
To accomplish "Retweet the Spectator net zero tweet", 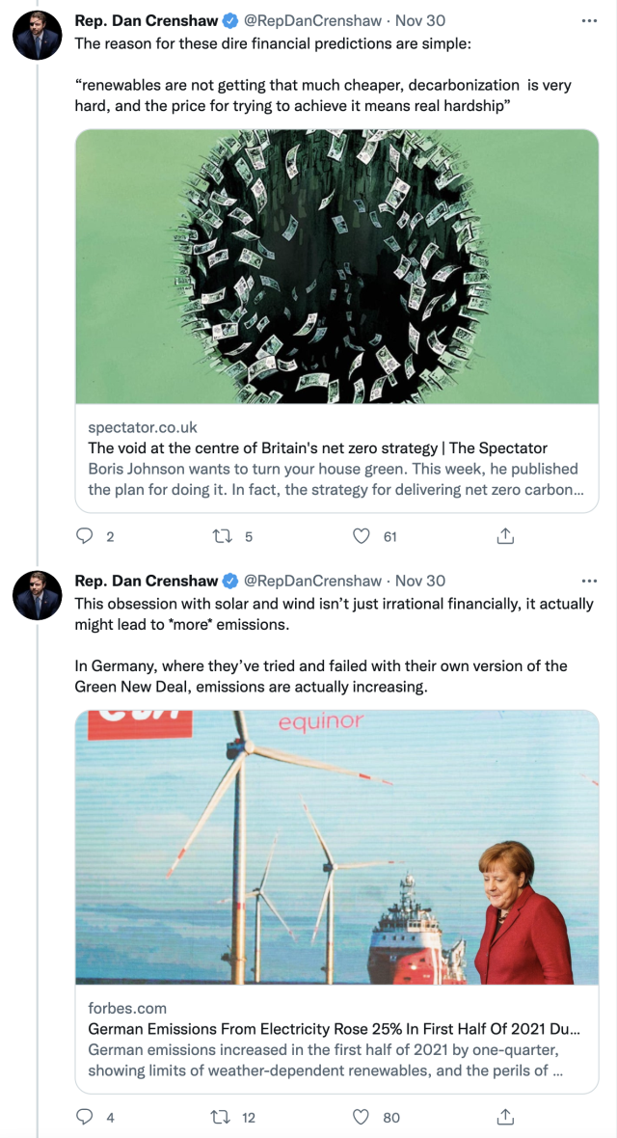I will coord(224,536).
